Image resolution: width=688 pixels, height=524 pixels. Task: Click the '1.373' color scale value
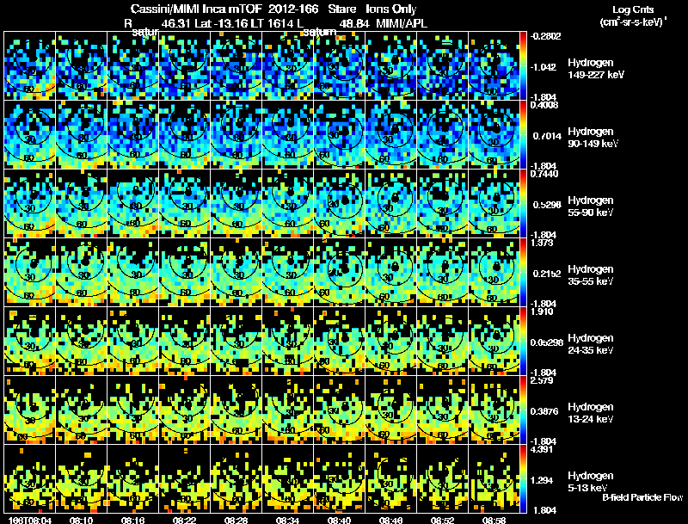(x=542, y=243)
